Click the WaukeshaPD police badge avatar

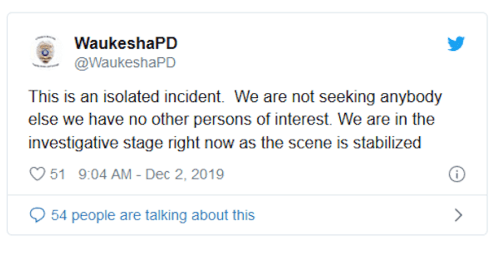click(46, 52)
